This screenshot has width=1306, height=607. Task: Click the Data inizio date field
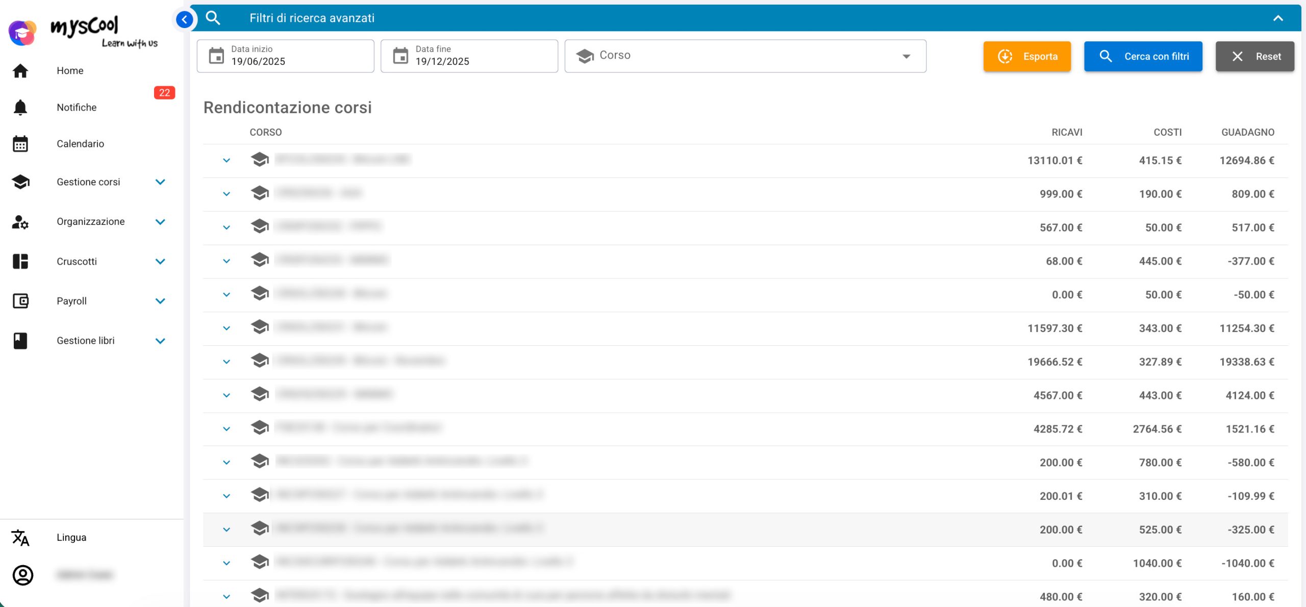tap(286, 56)
